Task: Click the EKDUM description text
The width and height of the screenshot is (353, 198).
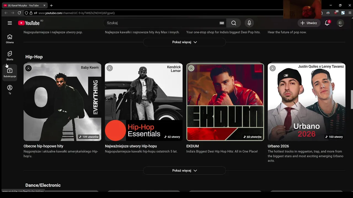Action: (x=222, y=152)
